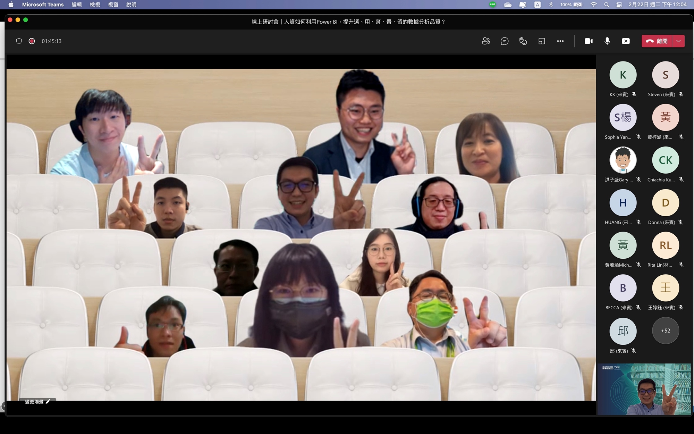Click the rooms/pop-out view icon
Image resolution: width=694 pixels, height=434 pixels.
542,41
